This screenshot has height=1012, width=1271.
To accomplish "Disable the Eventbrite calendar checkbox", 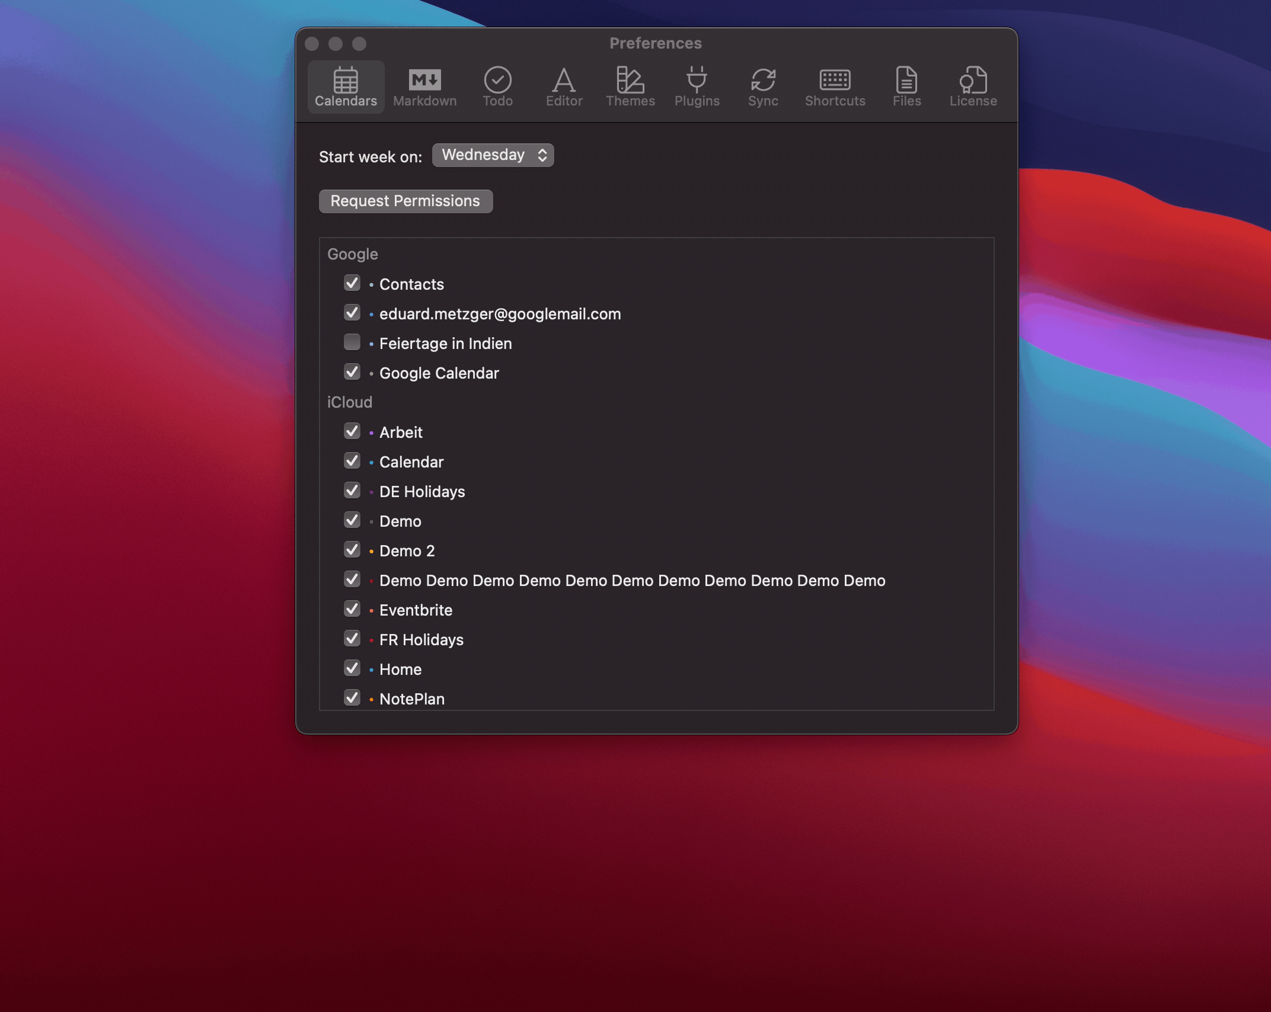I will coord(352,609).
